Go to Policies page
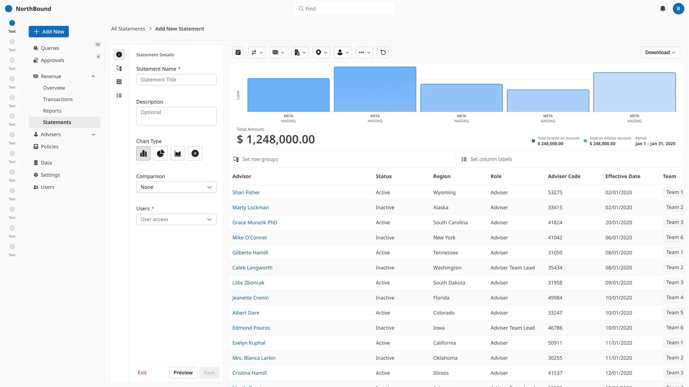689x387 pixels. click(x=49, y=146)
